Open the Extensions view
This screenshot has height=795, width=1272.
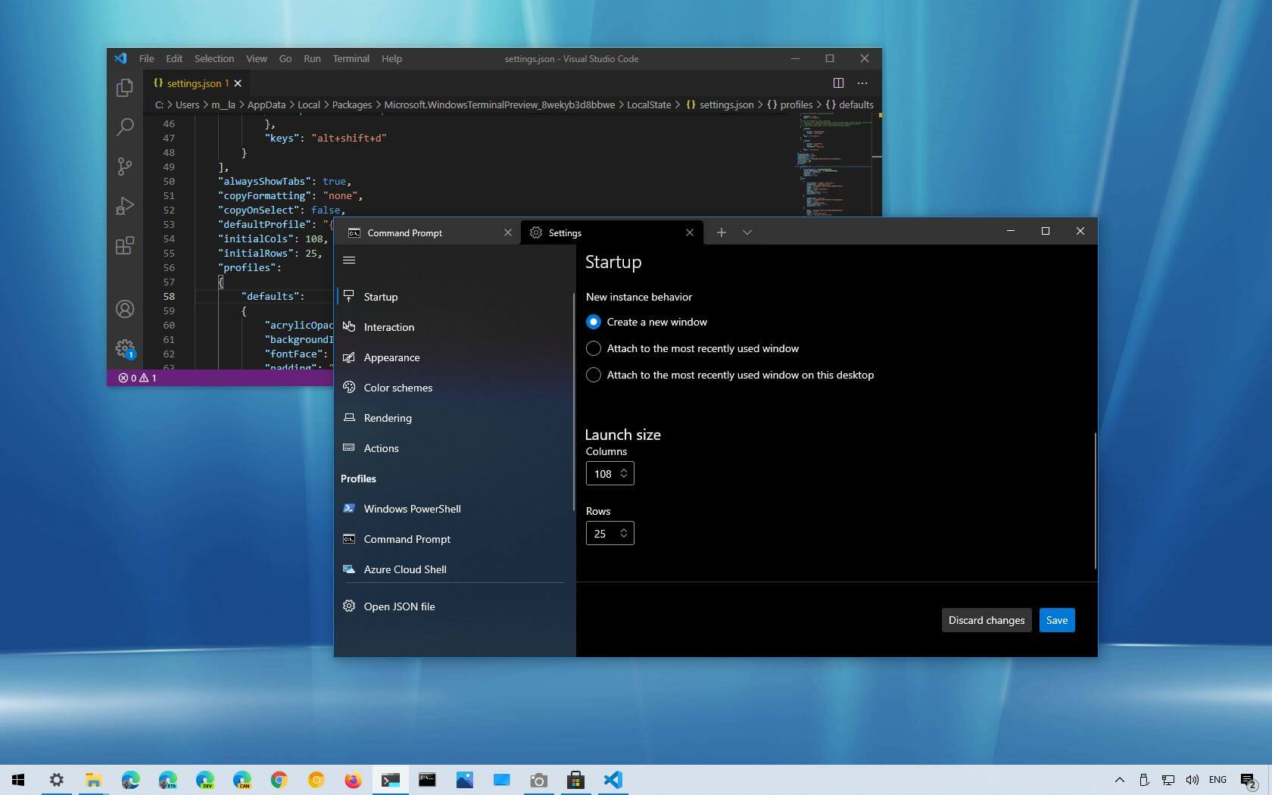[x=124, y=245]
